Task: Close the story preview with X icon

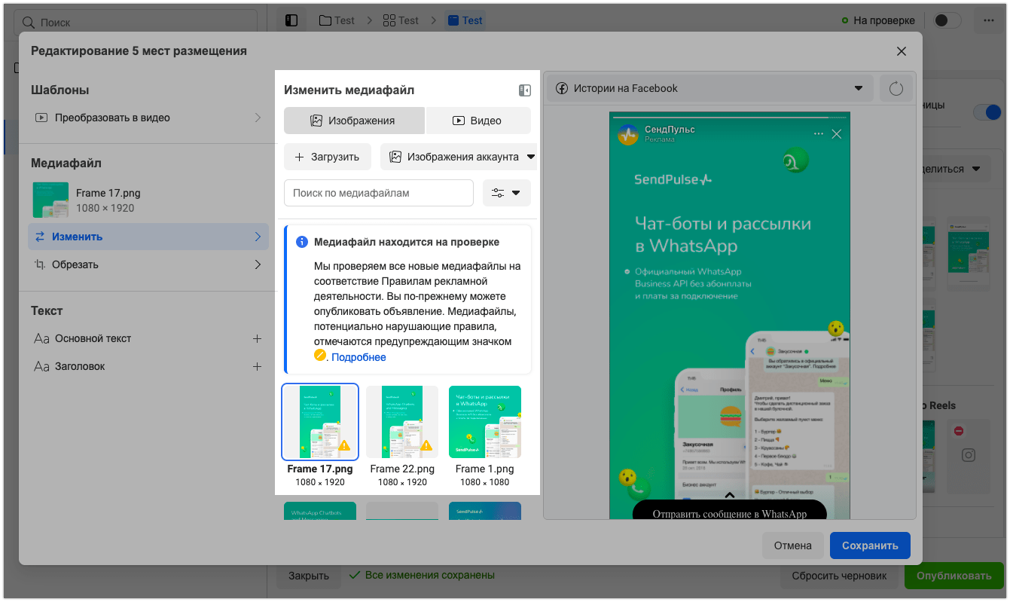Action: point(836,134)
